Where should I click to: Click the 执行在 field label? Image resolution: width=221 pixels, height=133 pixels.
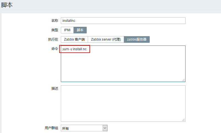[53, 39]
